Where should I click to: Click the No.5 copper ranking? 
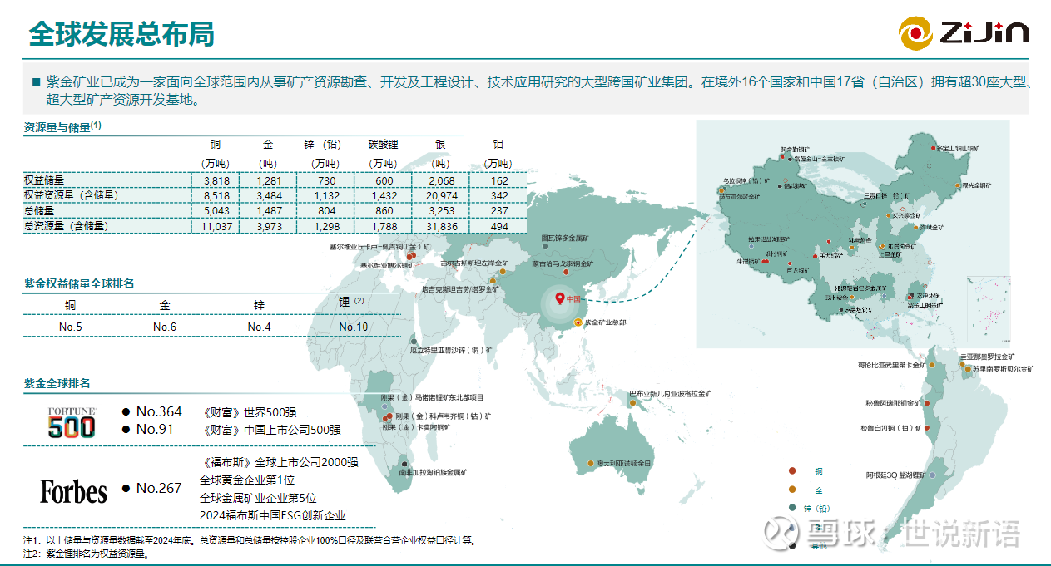click(x=71, y=327)
